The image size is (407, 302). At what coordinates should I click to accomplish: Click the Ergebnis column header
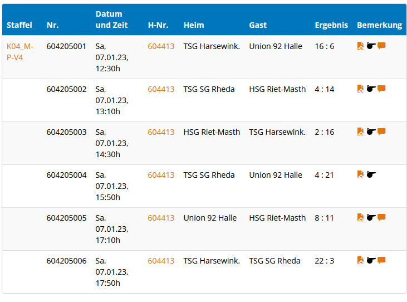coord(331,25)
